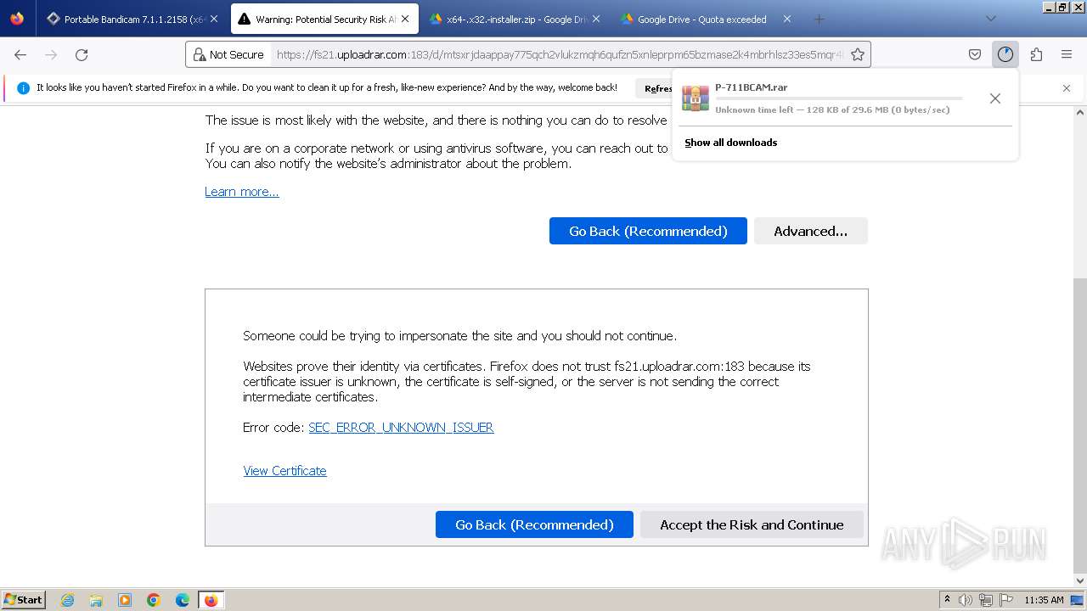The width and height of the screenshot is (1087, 611).
Task: Close the x64-.x32.-installer.zip tab
Action: click(596, 19)
